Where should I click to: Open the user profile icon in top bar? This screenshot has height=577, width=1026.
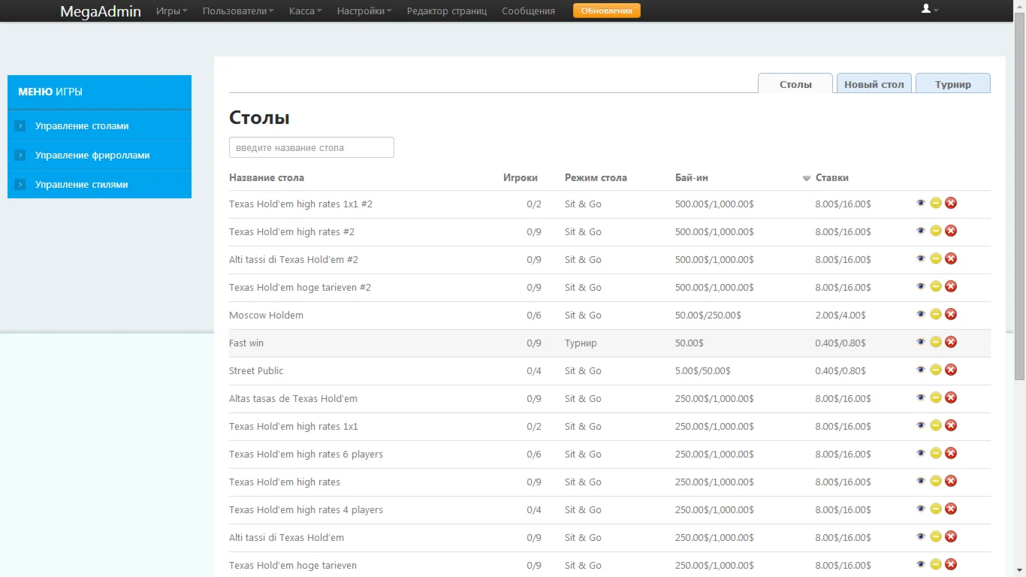[x=929, y=10]
